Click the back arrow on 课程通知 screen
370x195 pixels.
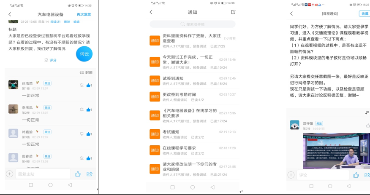291,14
